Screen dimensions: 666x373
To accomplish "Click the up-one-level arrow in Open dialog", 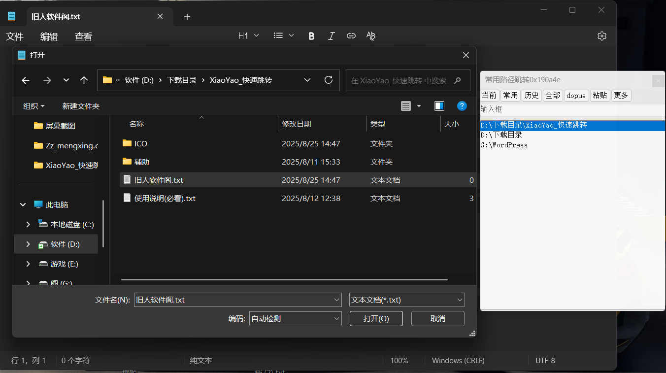I will point(84,80).
